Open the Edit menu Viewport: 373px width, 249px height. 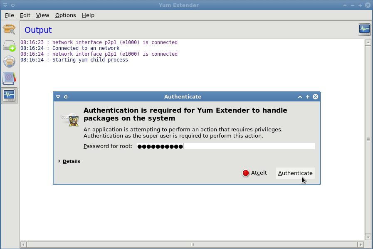[x=25, y=15]
